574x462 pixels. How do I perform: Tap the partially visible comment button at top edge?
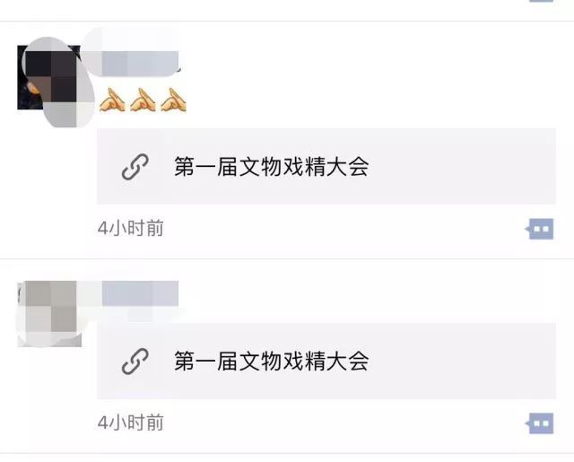[x=541, y=1]
